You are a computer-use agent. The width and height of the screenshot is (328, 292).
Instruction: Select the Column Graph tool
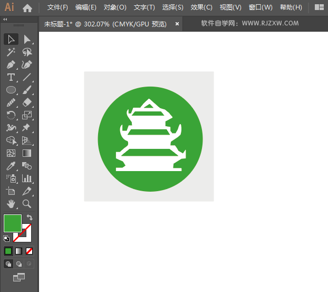tap(27, 178)
